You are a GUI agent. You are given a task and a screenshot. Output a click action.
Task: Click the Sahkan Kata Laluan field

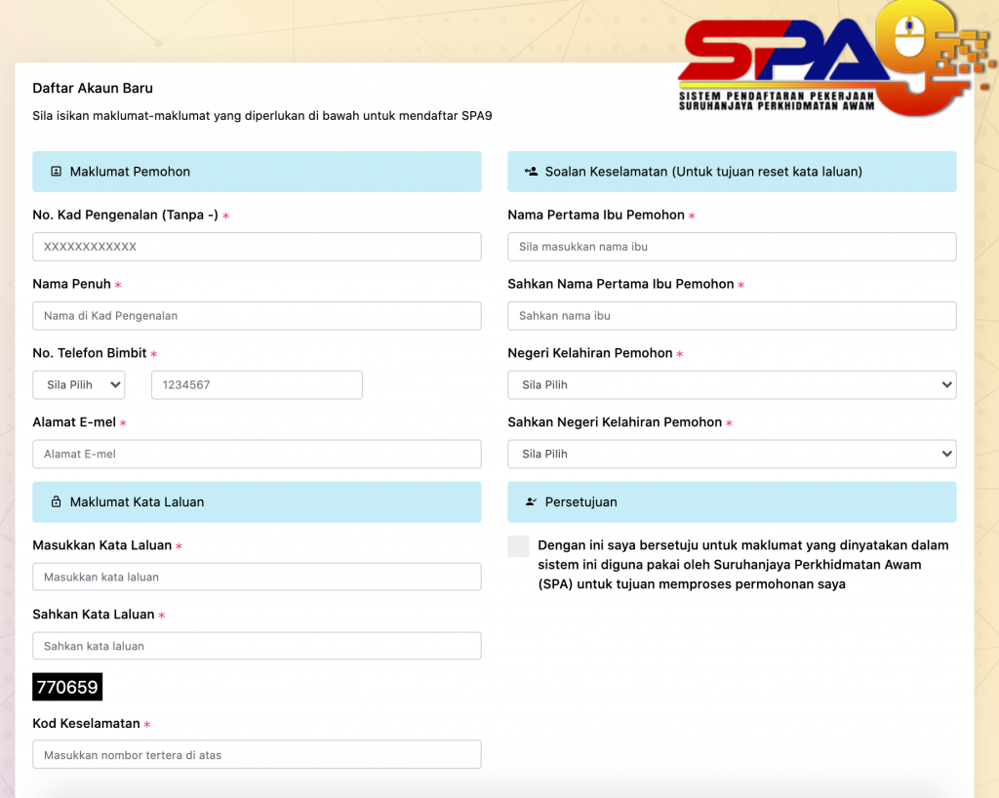[x=257, y=646]
